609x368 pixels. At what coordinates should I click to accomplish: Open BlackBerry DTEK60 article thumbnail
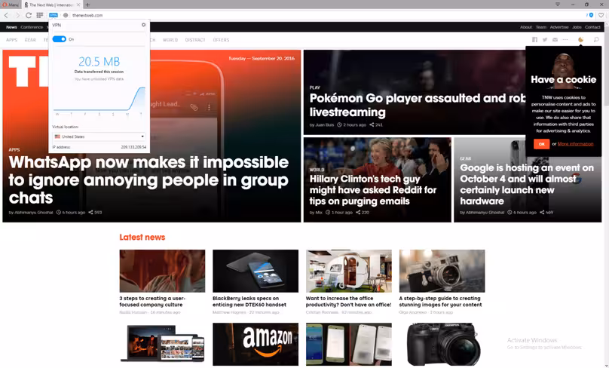coord(256,271)
